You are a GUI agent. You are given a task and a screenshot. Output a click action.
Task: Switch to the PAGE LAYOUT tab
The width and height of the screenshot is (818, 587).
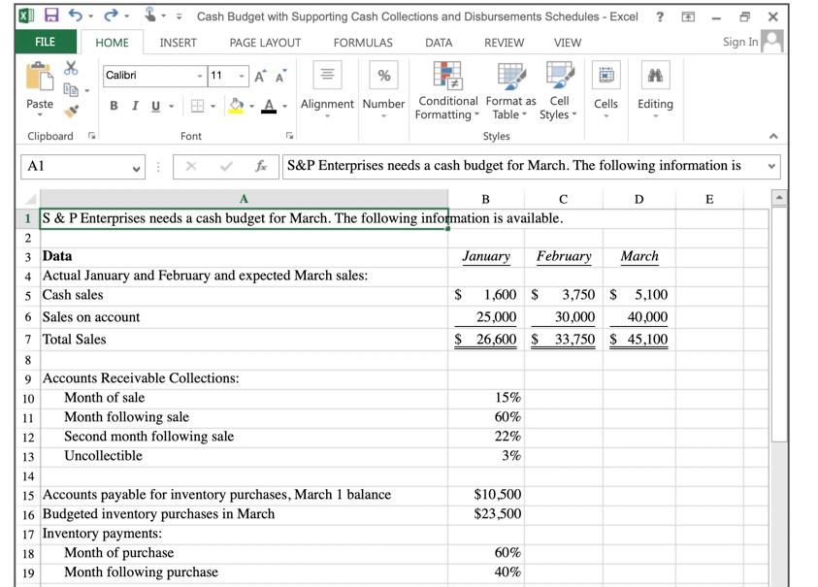(265, 43)
